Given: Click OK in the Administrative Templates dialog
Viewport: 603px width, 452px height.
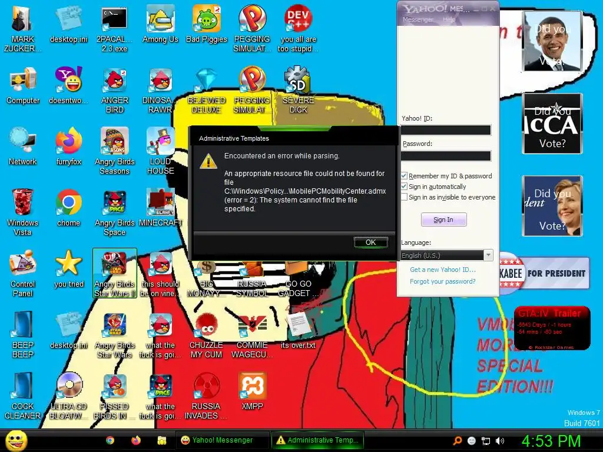Looking at the screenshot, I should [x=371, y=242].
